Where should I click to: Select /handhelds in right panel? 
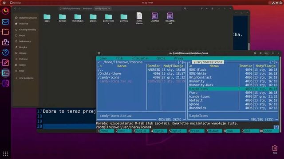[x=233, y=108]
